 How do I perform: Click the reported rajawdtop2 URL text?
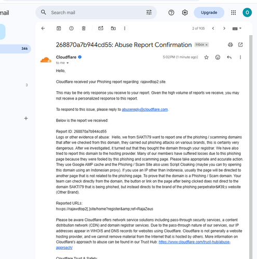click(104, 209)
